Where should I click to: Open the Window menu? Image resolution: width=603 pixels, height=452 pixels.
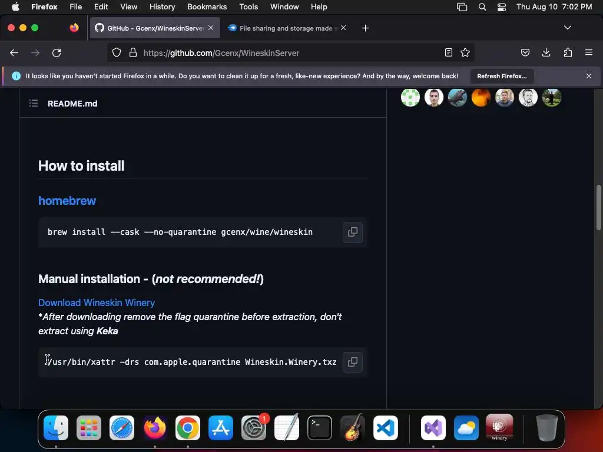(284, 6)
